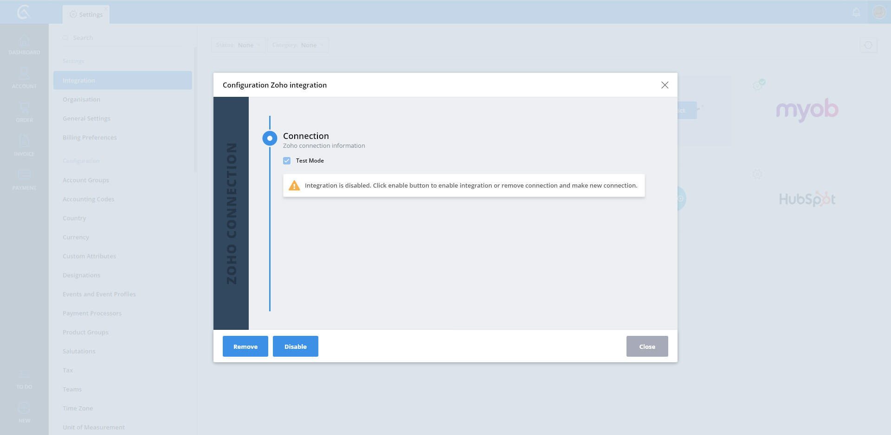
Task: Toggle the Test Mode checkbox
Action: 287,161
